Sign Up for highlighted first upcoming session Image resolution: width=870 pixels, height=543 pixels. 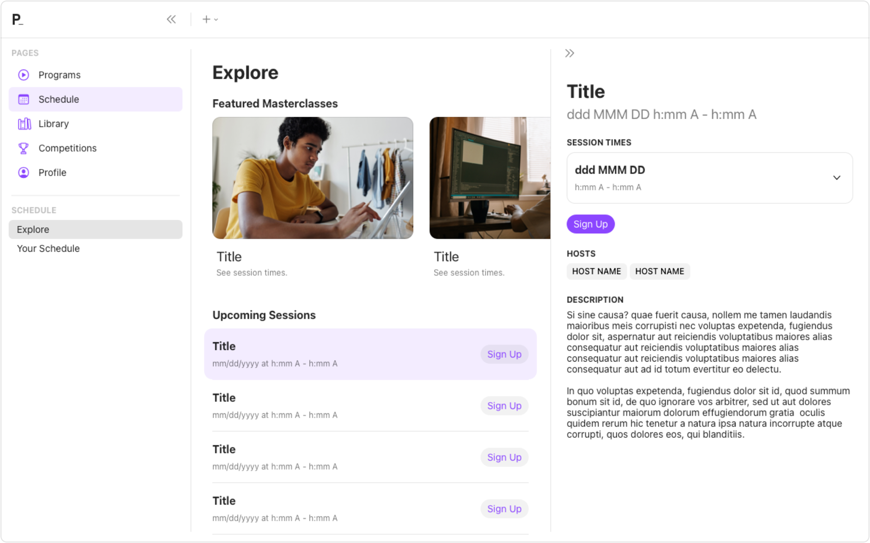pyautogui.click(x=504, y=355)
